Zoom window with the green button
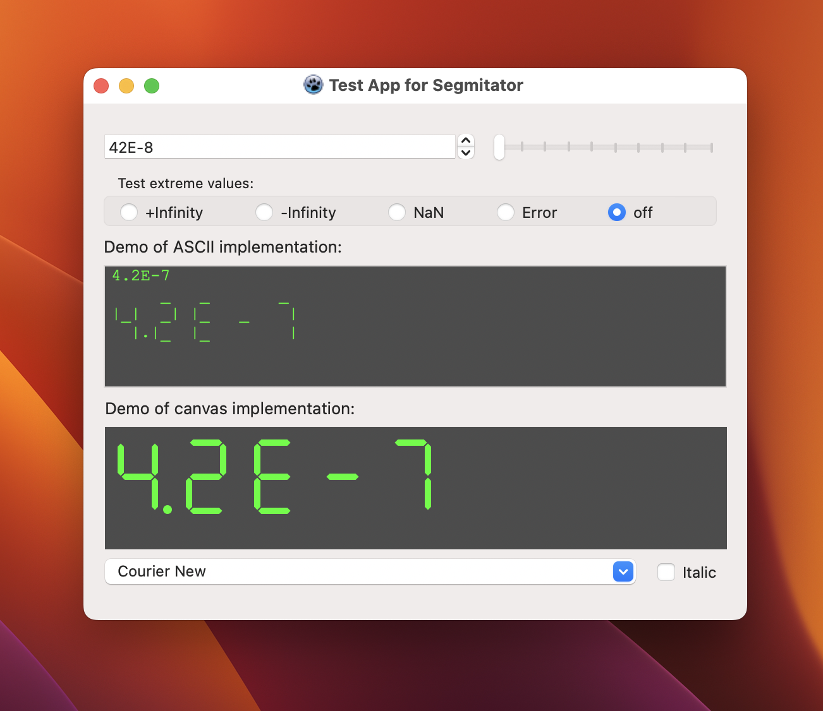Image resolution: width=823 pixels, height=711 pixels. (152, 86)
